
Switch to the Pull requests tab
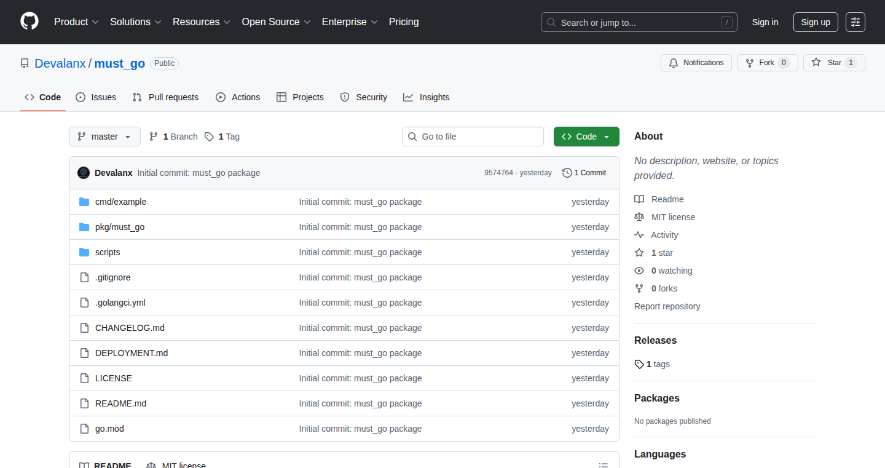coord(165,97)
